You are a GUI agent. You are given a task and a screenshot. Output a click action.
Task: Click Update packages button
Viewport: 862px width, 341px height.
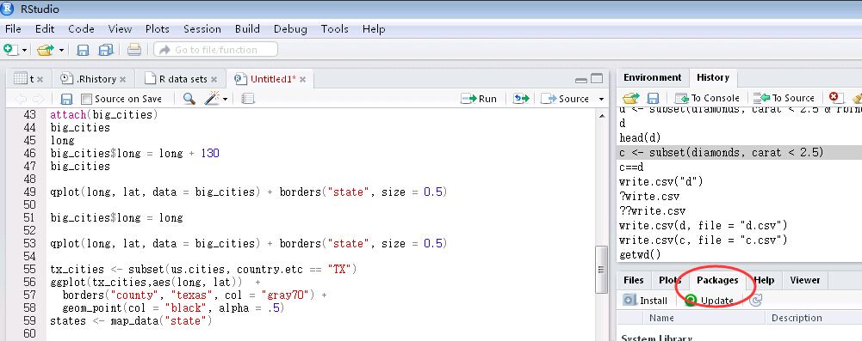pyautogui.click(x=710, y=301)
